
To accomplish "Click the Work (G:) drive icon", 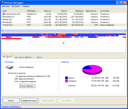I will point(3,25).
